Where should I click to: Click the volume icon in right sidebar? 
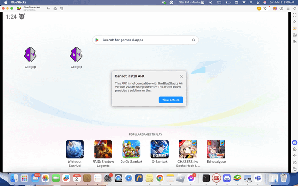pos(294,22)
